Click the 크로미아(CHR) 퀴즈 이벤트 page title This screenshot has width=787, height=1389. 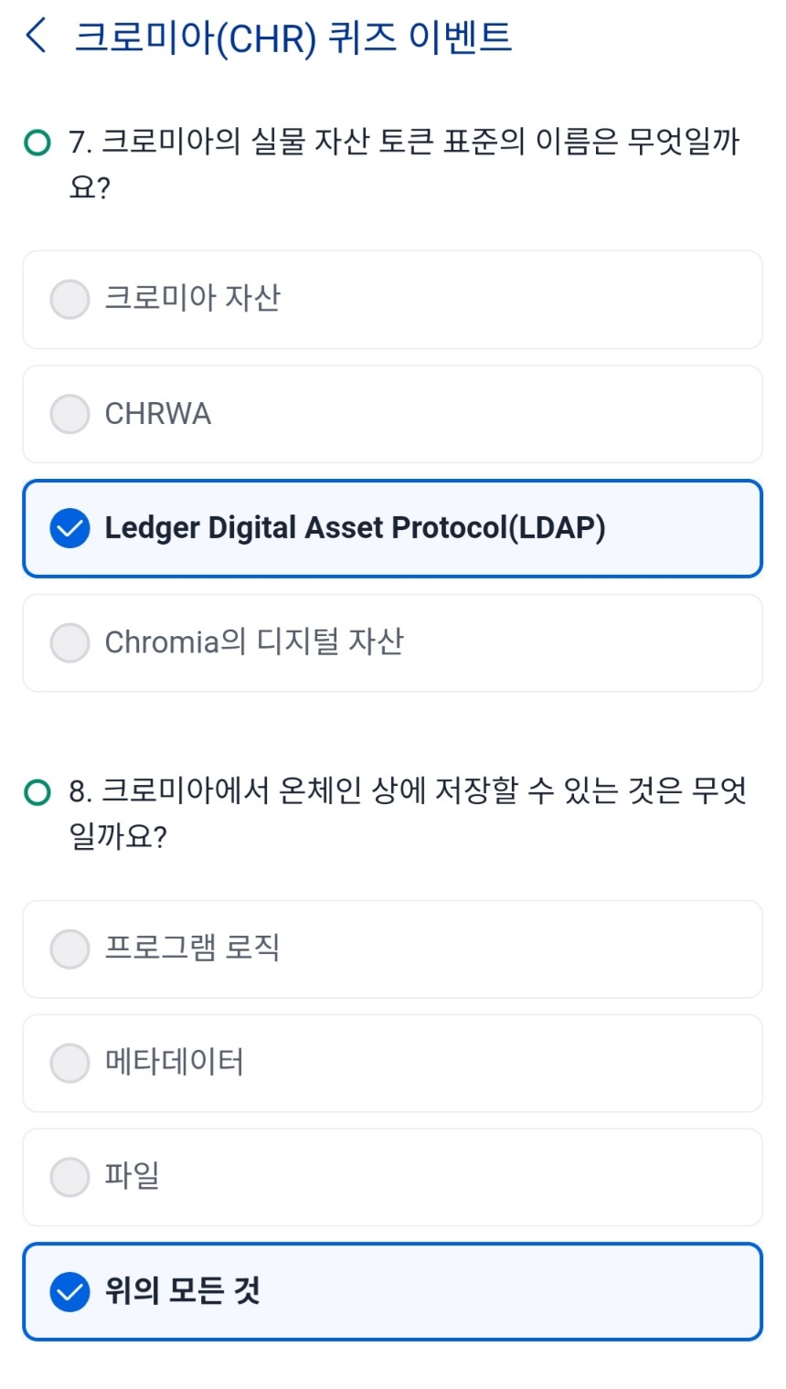(292, 37)
